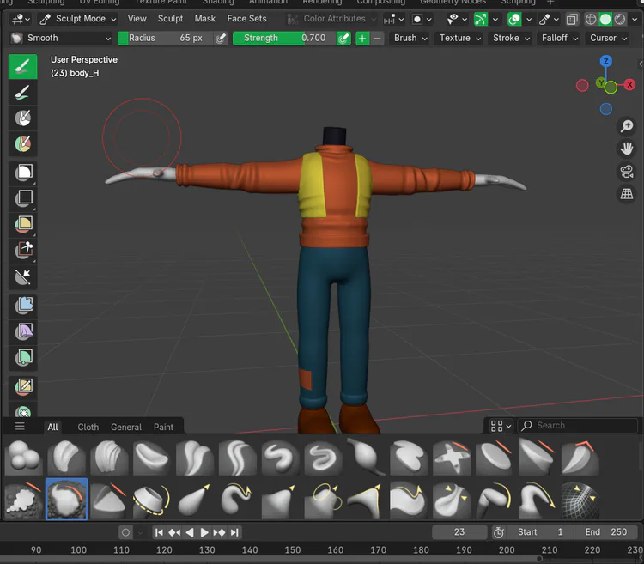
Task: Open the Mask menu
Action: (205, 19)
